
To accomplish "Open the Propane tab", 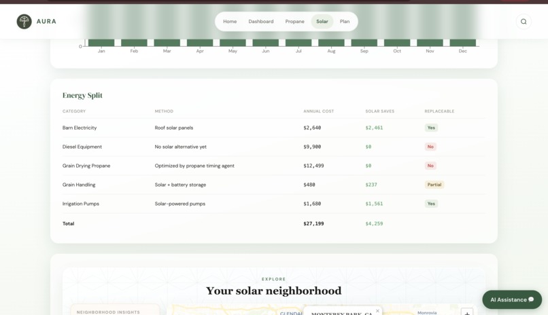I will pos(294,22).
